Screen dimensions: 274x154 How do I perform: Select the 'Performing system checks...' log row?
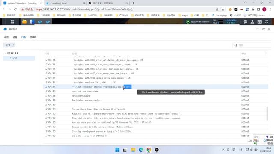point(155,100)
